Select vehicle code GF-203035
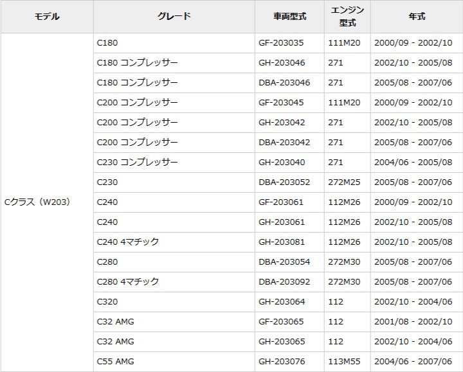463x372 pixels. tap(281, 43)
